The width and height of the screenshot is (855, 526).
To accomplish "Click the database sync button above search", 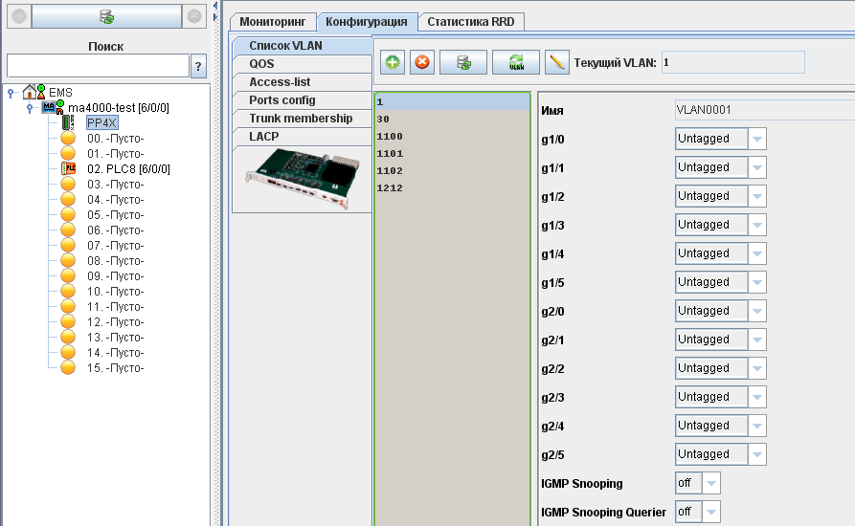I will [x=107, y=16].
